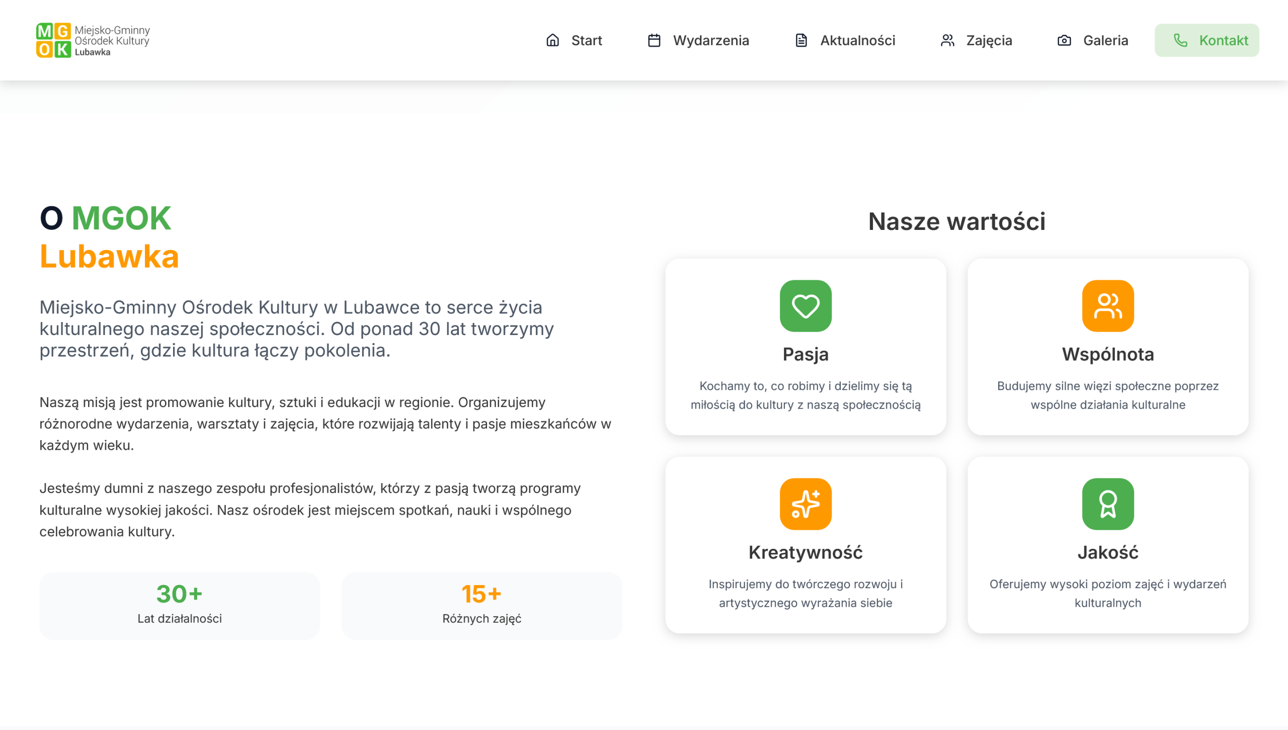Image resolution: width=1288 pixels, height=730 pixels.
Task: Click the green award ribbon icon for Jakość
Action: [x=1108, y=504]
